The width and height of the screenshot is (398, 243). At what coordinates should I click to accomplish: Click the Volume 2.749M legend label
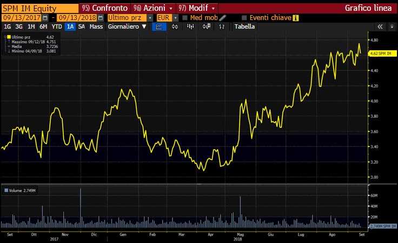22,191
